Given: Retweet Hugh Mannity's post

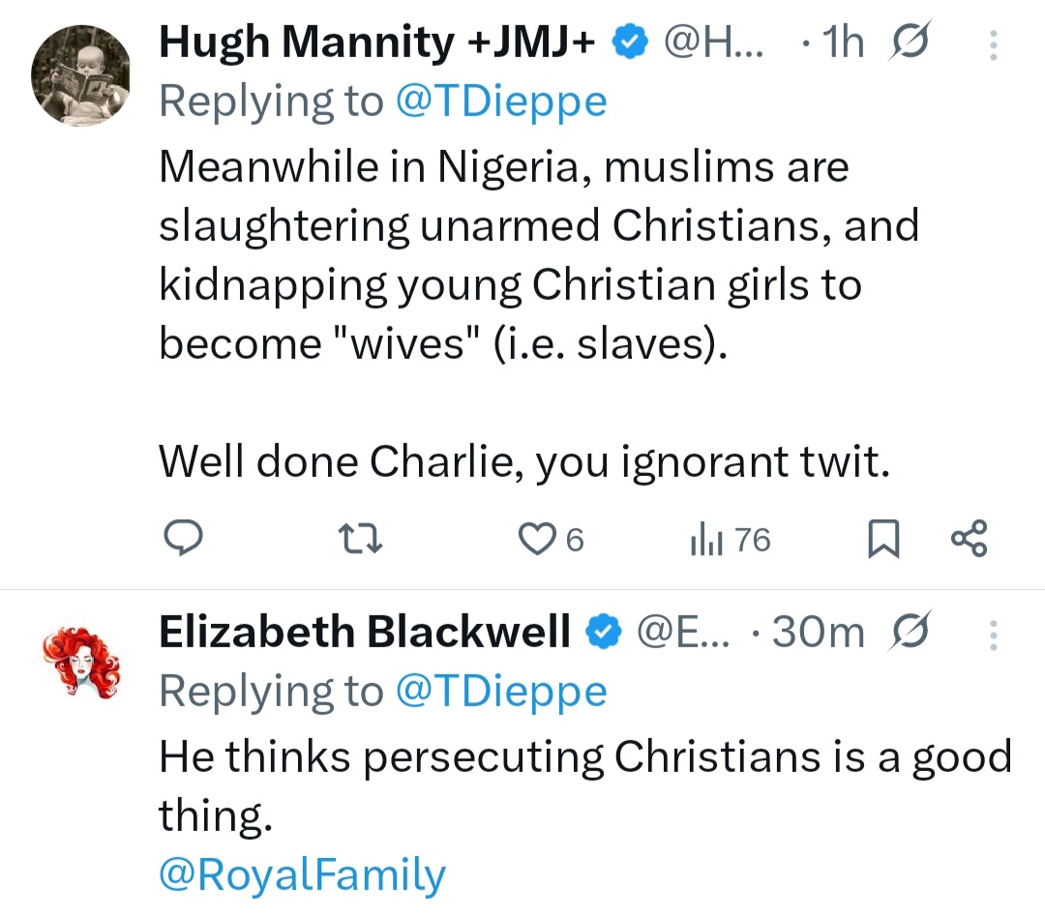Looking at the screenshot, I should (x=366, y=540).
